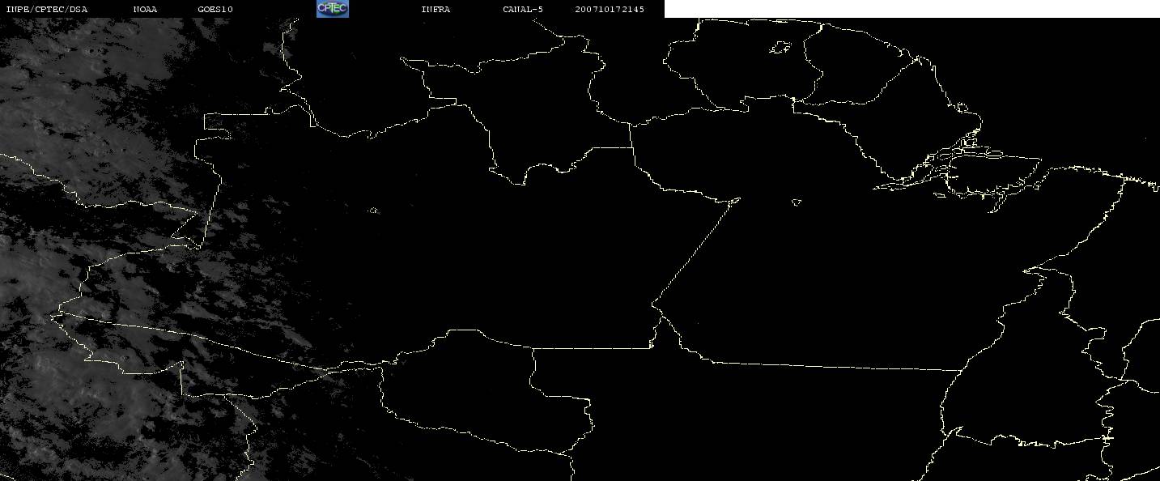Click the CPTEC logo in the header
Screen dimensions: 1160x481
332,9
